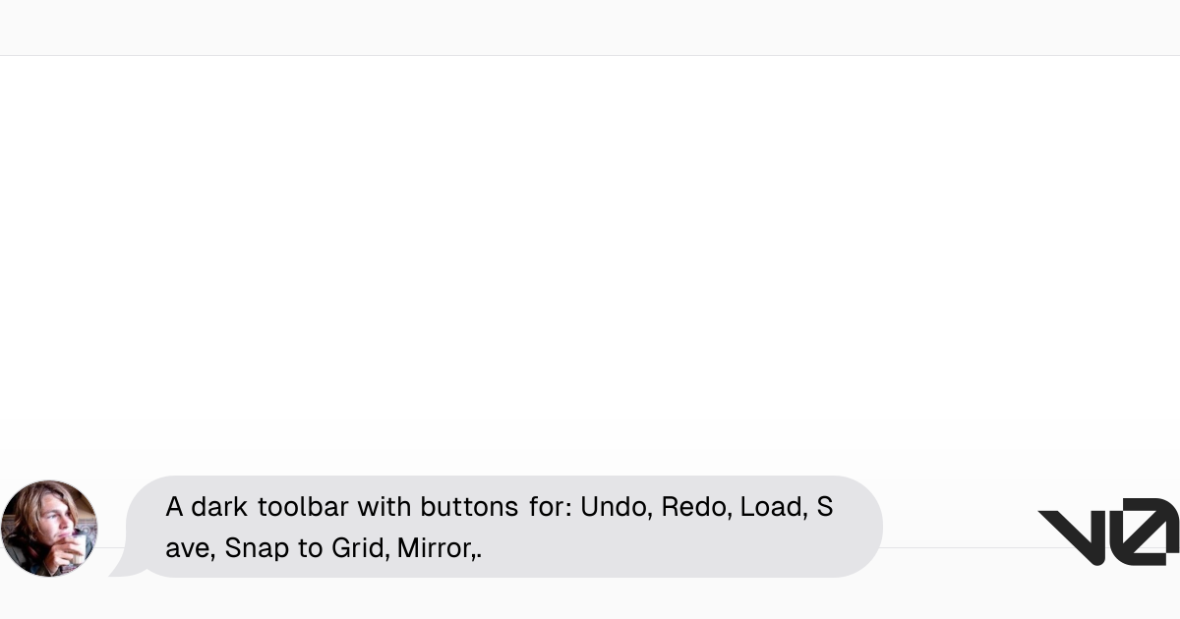Viewport: 1180px width, 619px height.
Task: Click the v0 logo in the corner
Action: coord(1107,531)
